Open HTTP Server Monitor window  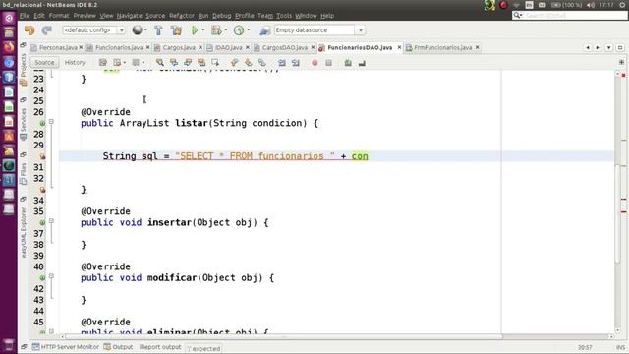[x=66, y=347]
